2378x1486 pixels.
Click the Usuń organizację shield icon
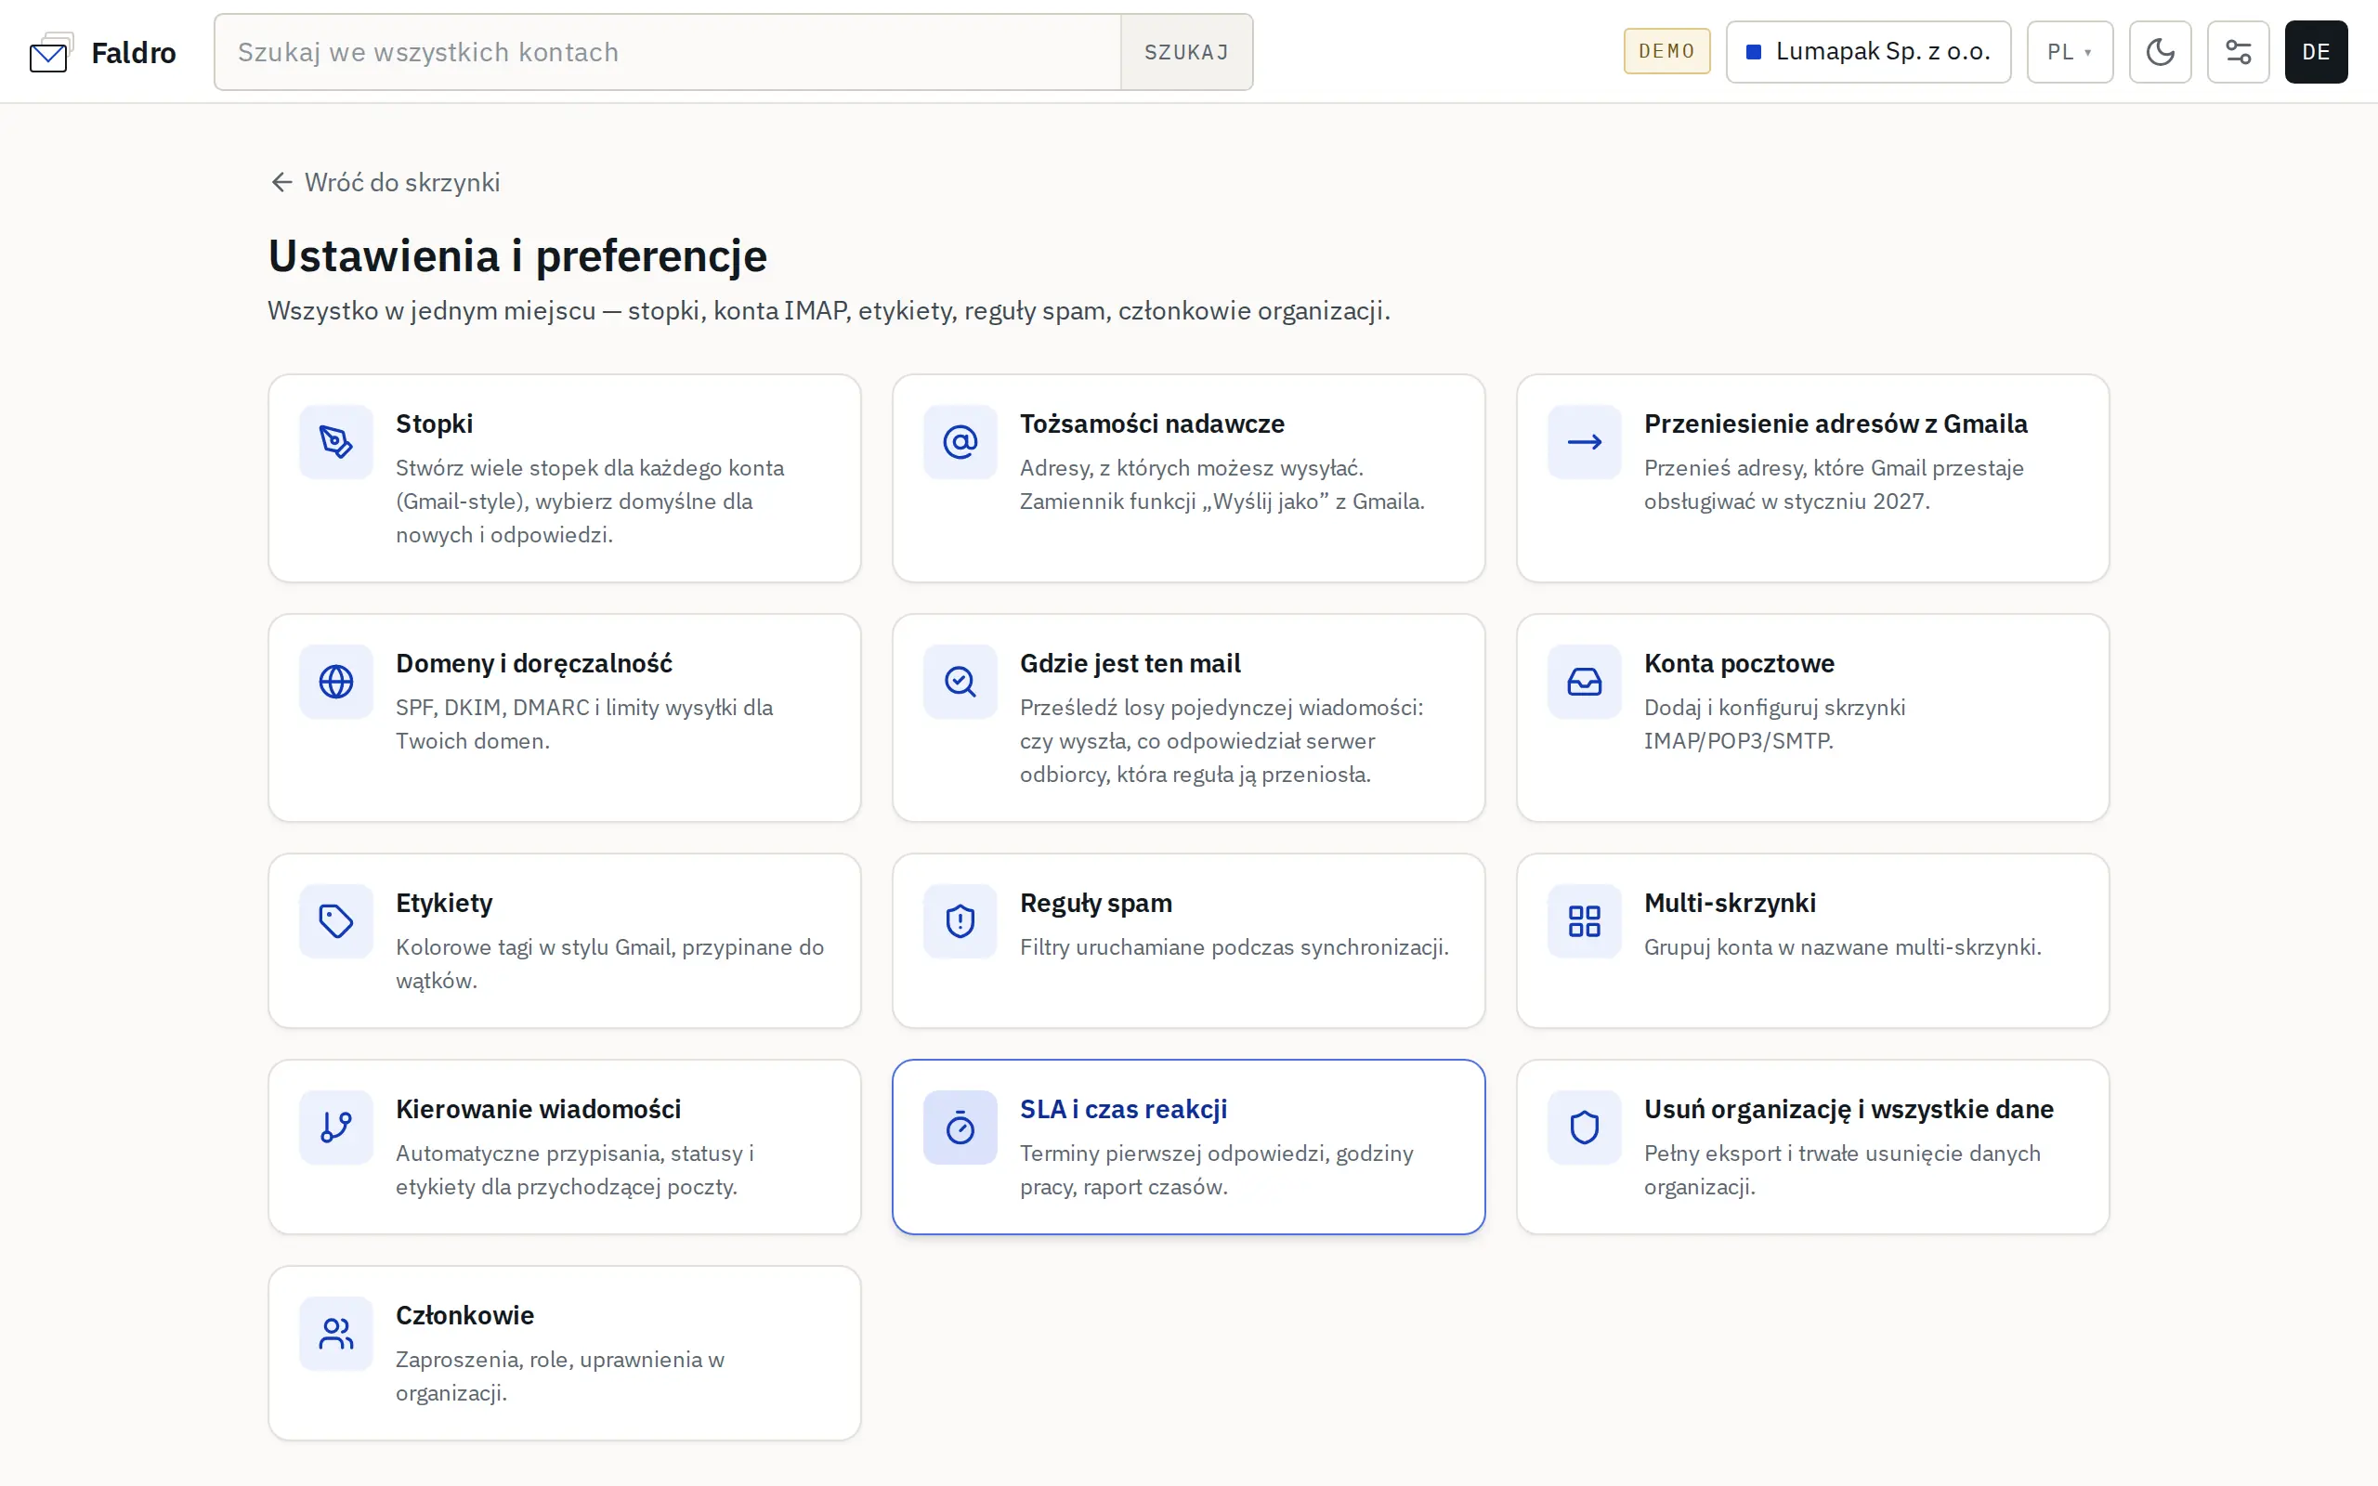(x=1584, y=1128)
